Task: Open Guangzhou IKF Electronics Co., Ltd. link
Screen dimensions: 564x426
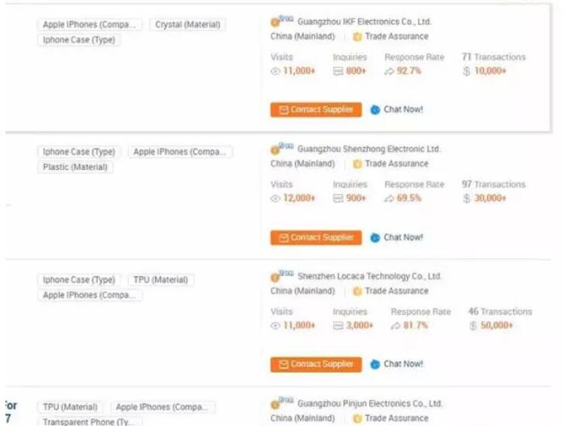Action: click(x=364, y=22)
